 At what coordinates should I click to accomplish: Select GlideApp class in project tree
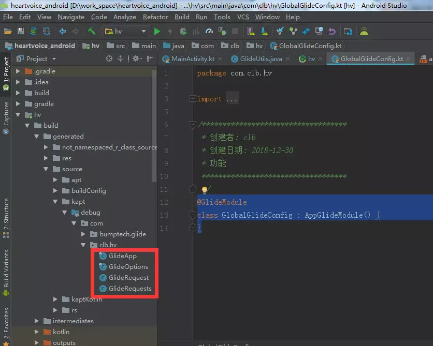click(122, 256)
